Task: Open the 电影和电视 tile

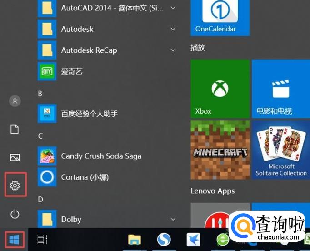Action: 281,89
